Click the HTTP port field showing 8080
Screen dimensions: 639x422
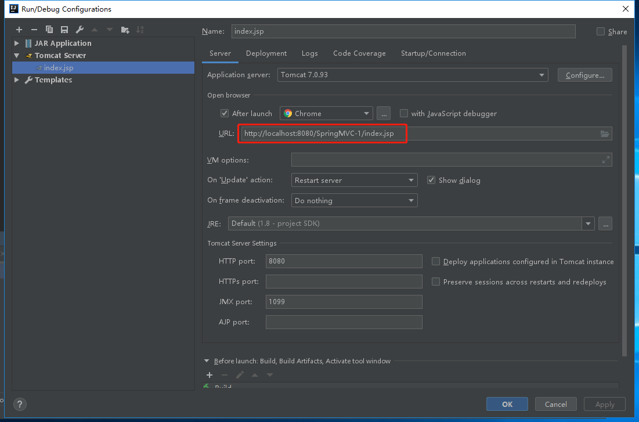[x=344, y=261]
